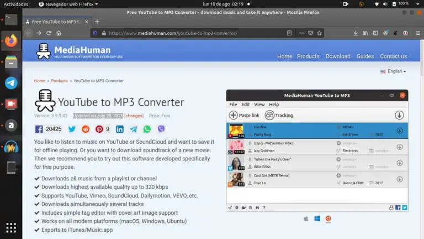424x239 pixels.
Task: Share page on LinkedIn icon
Action: point(120,129)
